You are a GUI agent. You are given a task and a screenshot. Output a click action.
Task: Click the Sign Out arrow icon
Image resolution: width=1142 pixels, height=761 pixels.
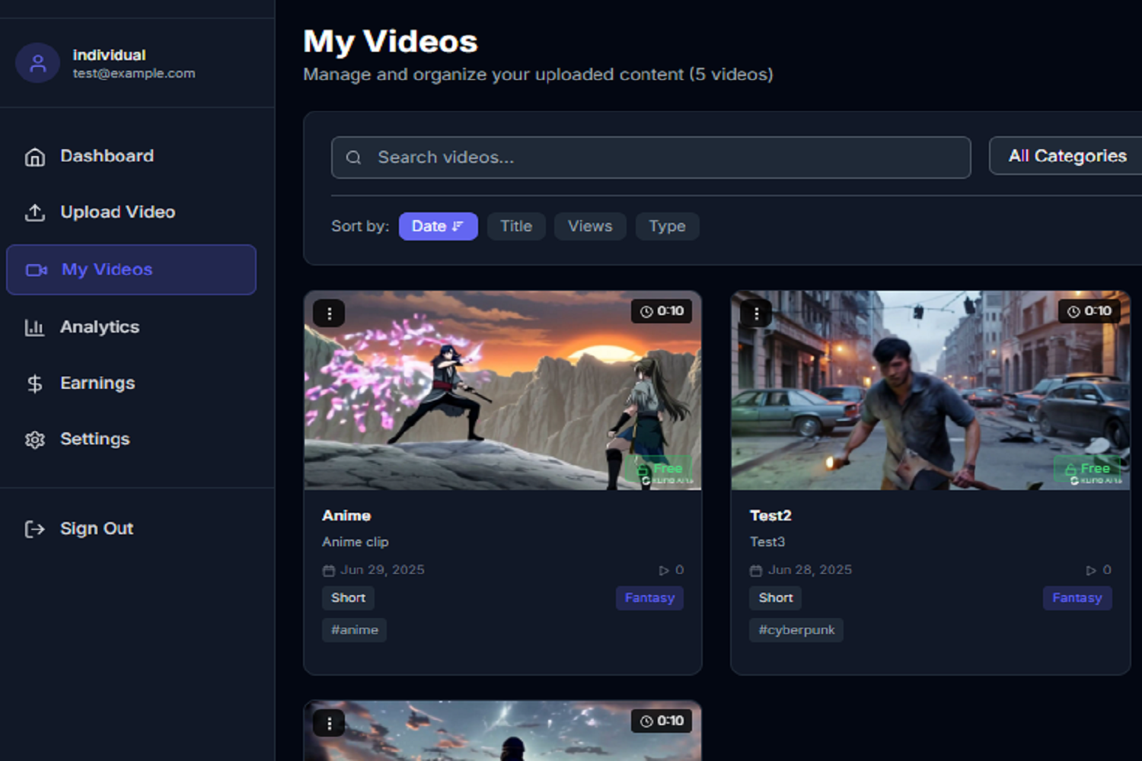coord(35,529)
